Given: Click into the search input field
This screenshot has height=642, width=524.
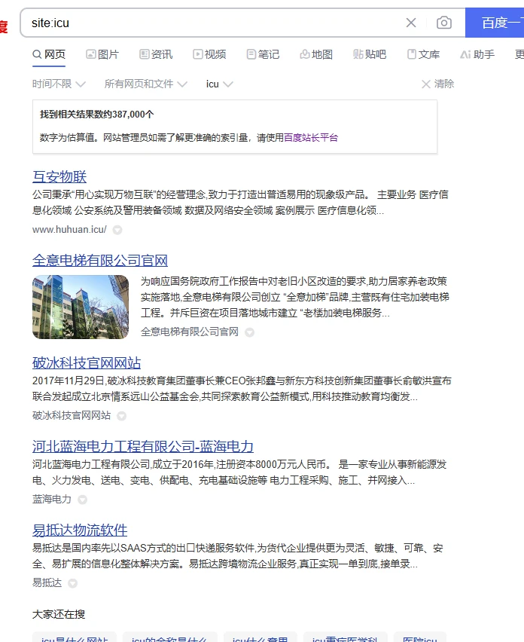Looking at the screenshot, I should pos(211,23).
